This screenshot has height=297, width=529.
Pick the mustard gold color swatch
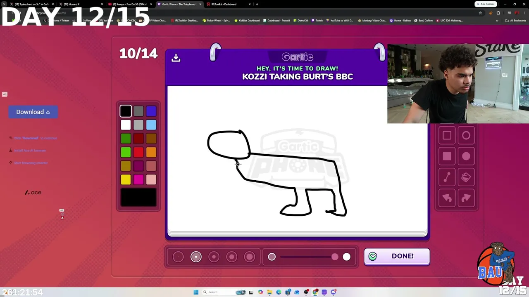coord(126,166)
